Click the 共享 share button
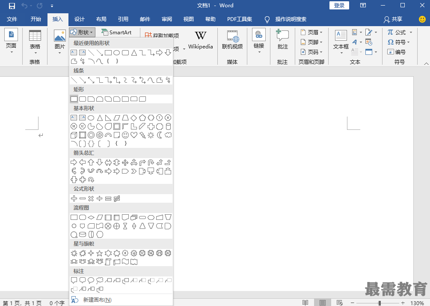Image resolution: width=430 pixels, height=306 pixels. coord(393,19)
